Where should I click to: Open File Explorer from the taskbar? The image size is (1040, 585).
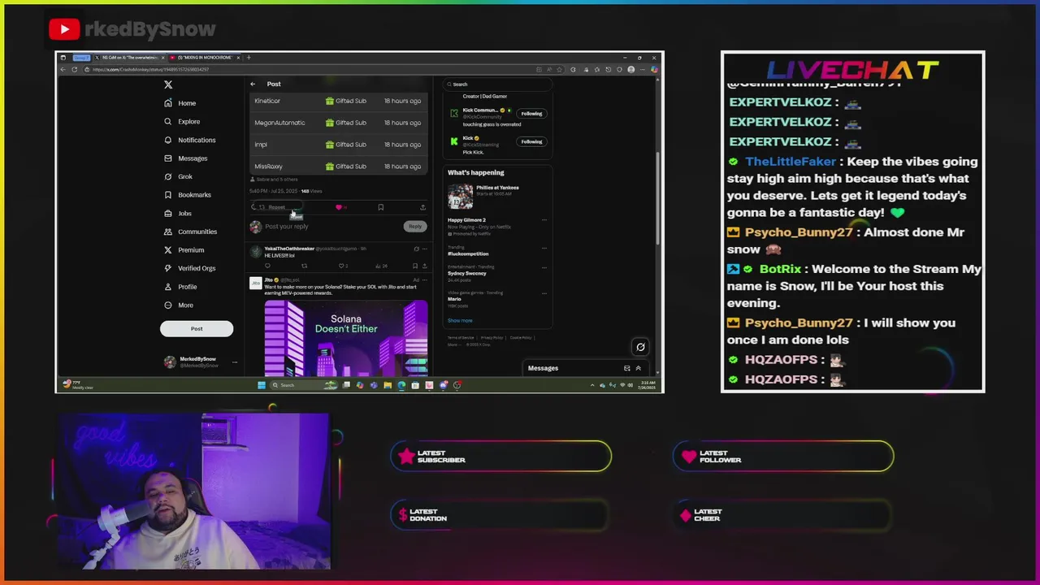click(x=388, y=385)
